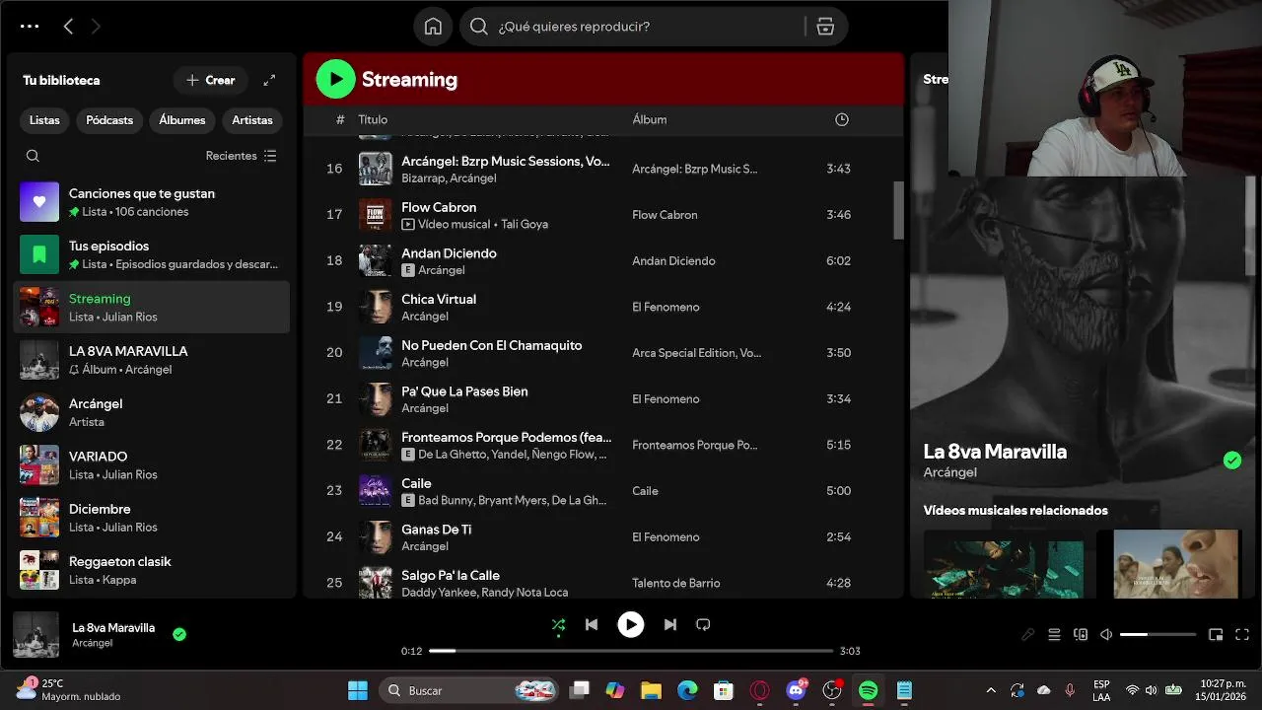Open Arcángel artist in the library
Viewport: 1262px width, 710px height.
[x=152, y=412]
